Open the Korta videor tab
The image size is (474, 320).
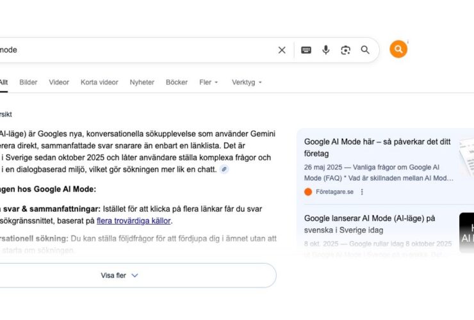[x=99, y=83]
